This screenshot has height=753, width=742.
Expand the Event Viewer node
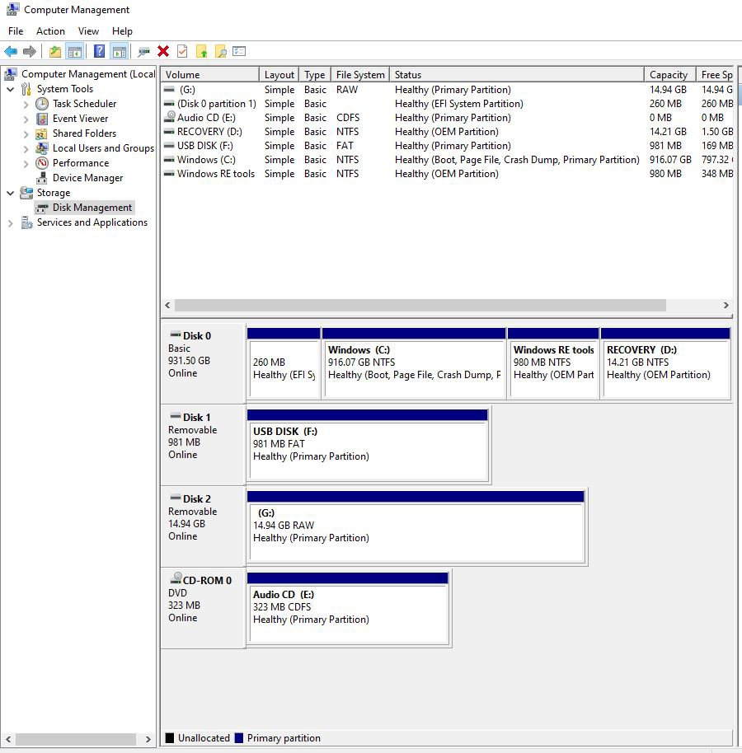coord(26,119)
